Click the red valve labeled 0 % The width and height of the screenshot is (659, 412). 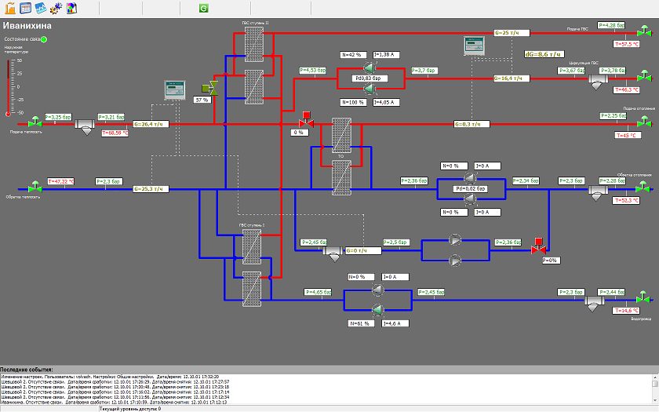[x=306, y=122]
